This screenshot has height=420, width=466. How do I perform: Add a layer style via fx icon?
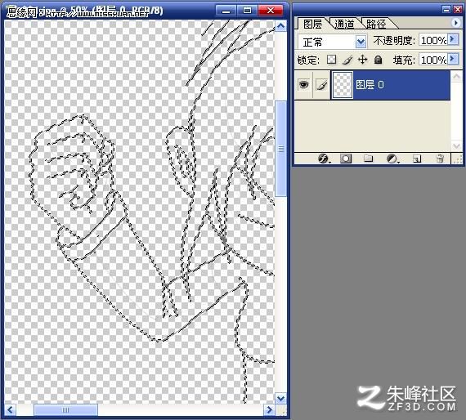(324, 159)
